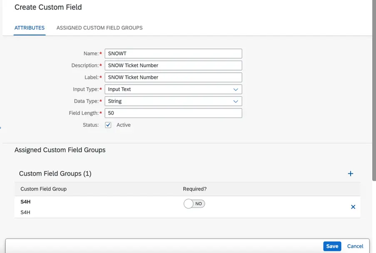Uncheck the Active status checkbox

click(x=108, y=125)
